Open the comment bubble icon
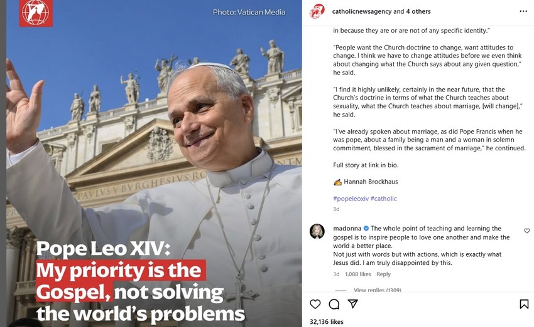This screenshot has height=327, width=534. coord(334,304)
